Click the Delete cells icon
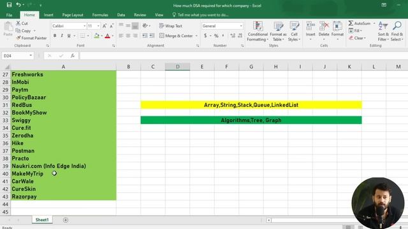 click(x=324, y=26)
